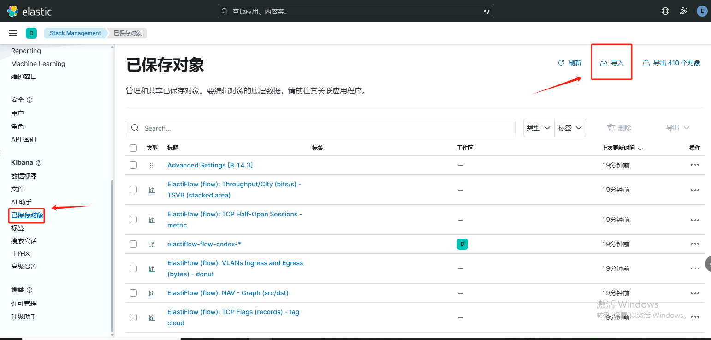Focus the saved objects Search field

pyautogui.click(x=321, y=128)
